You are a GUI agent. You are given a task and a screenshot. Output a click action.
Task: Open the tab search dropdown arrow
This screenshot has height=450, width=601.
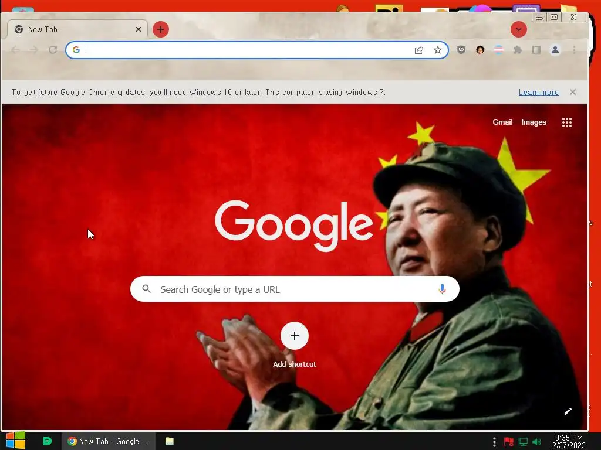[x=519, y=29]
